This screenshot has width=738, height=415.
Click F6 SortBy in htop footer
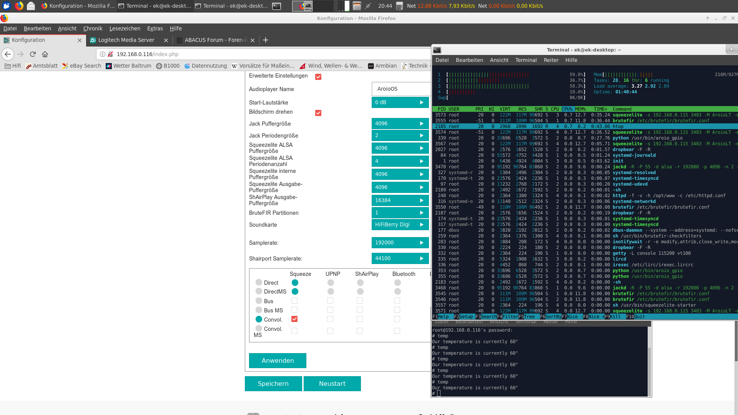(550, 317)
